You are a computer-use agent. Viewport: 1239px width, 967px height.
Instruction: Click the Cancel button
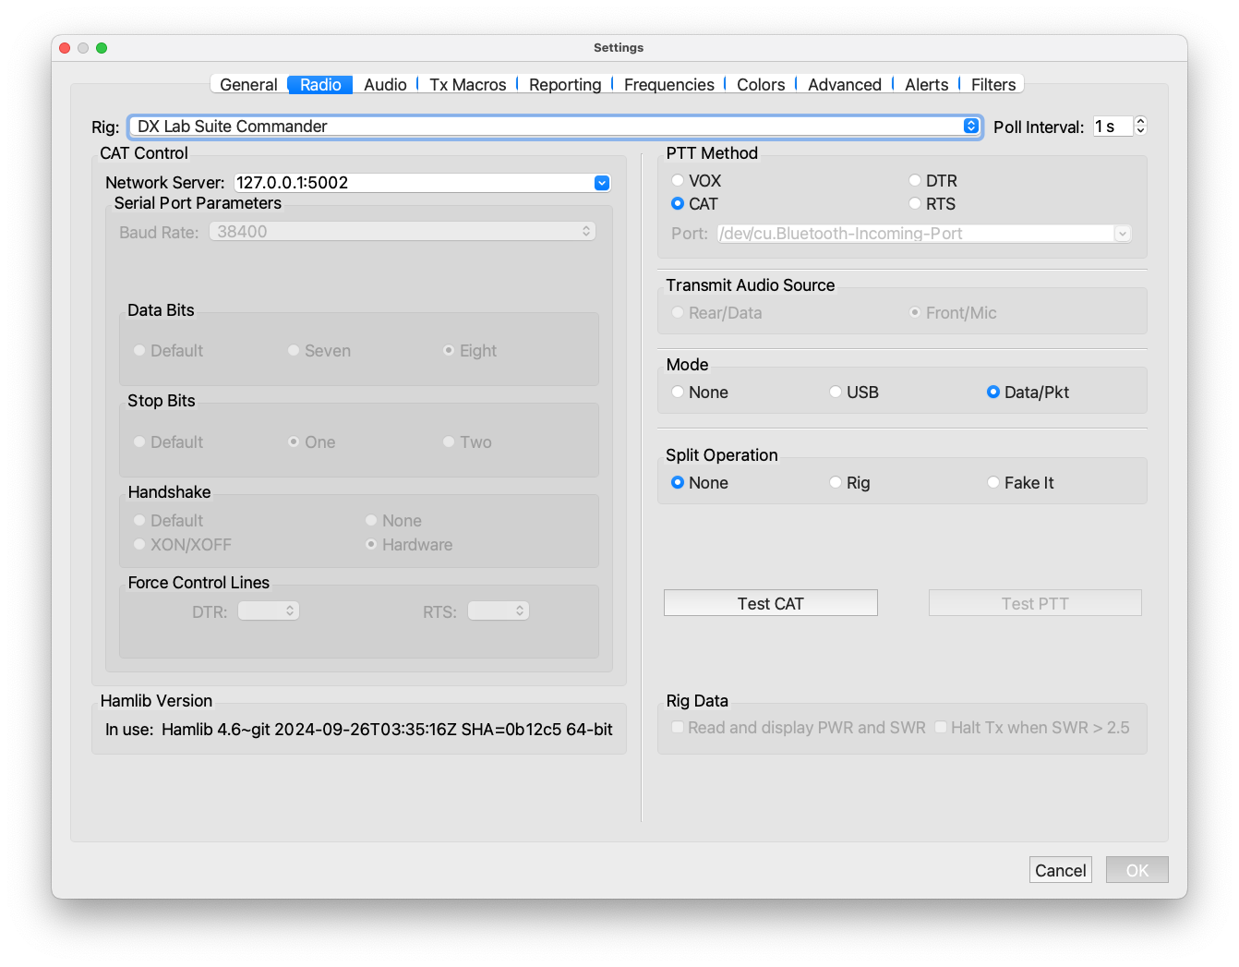(1060, 870)
